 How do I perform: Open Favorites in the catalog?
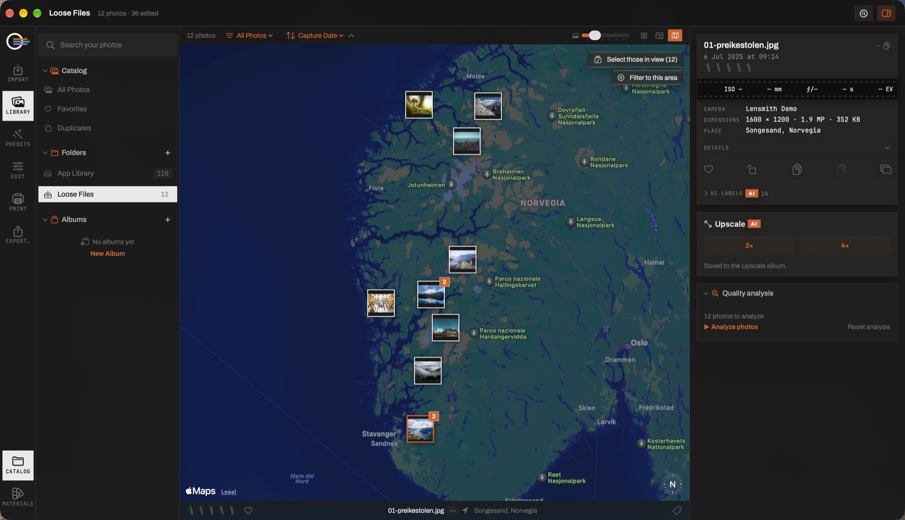(108, 109)
